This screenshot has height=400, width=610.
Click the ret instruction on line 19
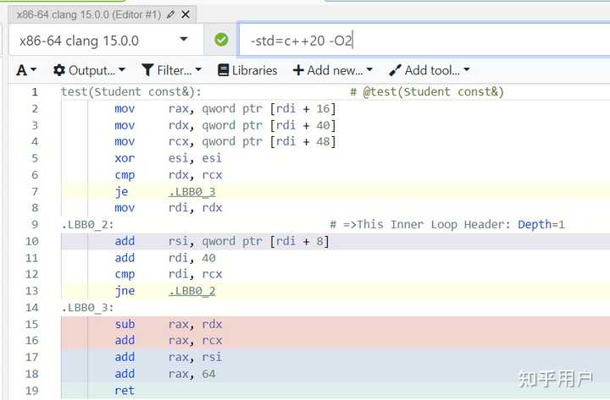[x=125, y=391]
